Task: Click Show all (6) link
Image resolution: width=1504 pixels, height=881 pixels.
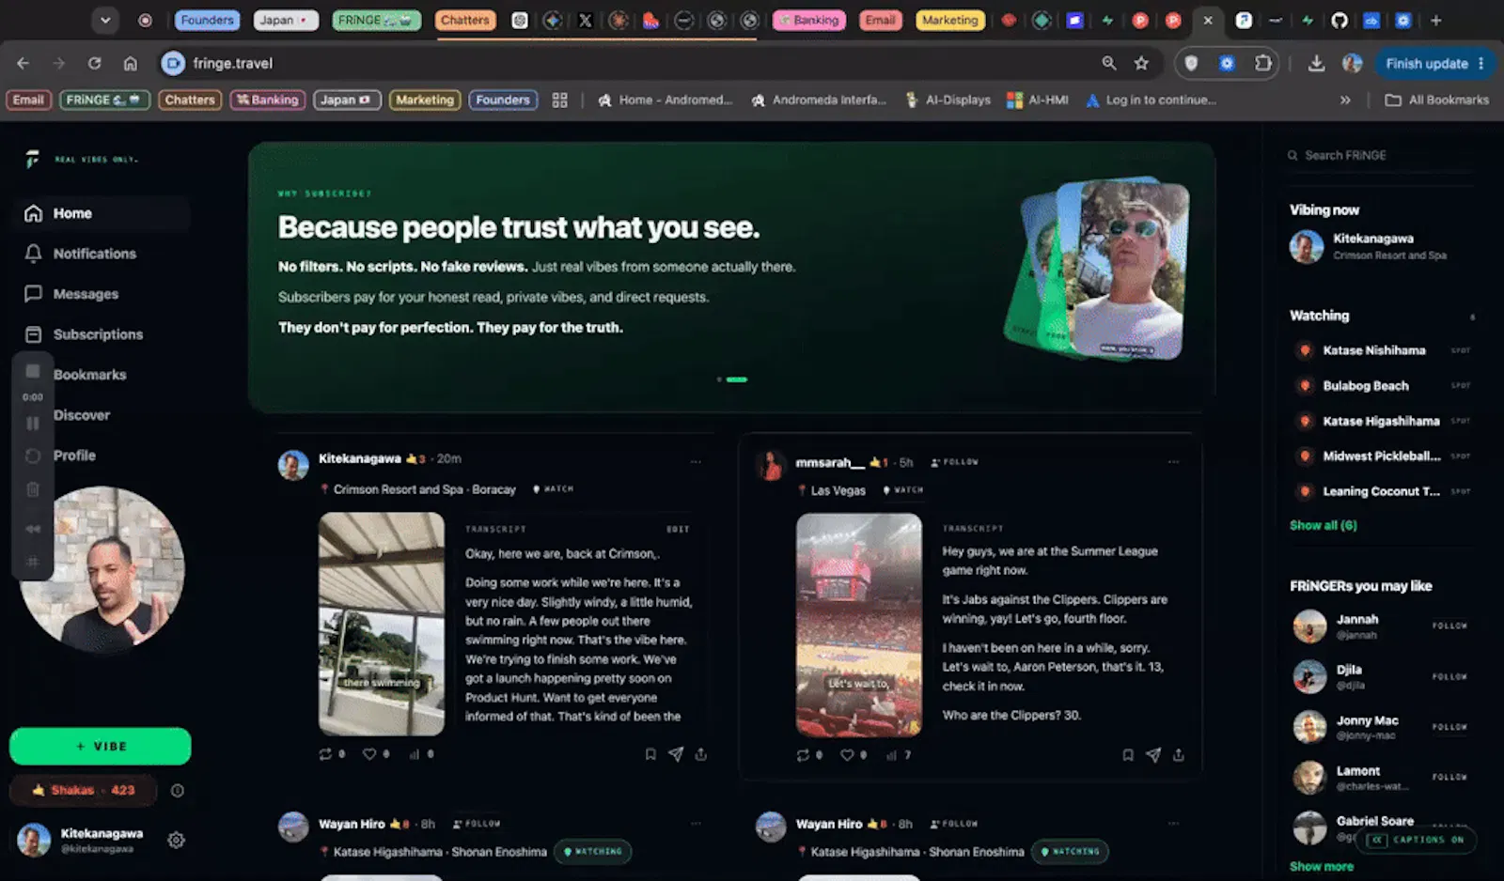Action: 1323,525
